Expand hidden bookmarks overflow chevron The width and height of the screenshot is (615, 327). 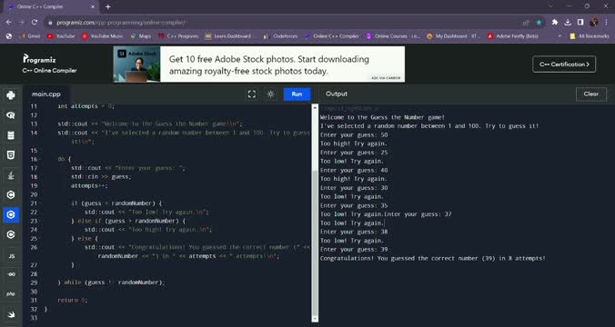[560, 36]
